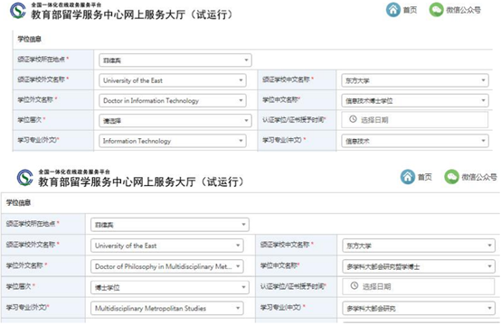Expand the Doctor of Philosophy degree dropdown
This screenshot has height=325, width=501.
tap(167, 266)
